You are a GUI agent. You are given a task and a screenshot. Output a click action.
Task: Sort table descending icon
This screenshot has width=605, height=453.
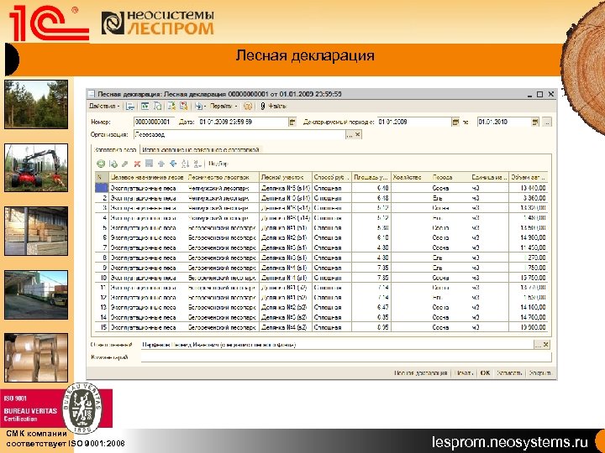[x=197, y=164]
